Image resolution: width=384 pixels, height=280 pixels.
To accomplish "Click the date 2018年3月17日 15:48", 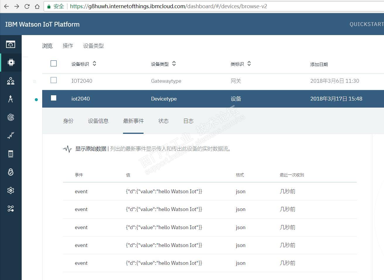I will pos(336,99).
